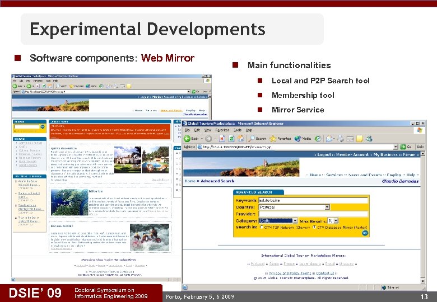Click the Mail icon in the front IE toolbar

(x=329, y=139)
